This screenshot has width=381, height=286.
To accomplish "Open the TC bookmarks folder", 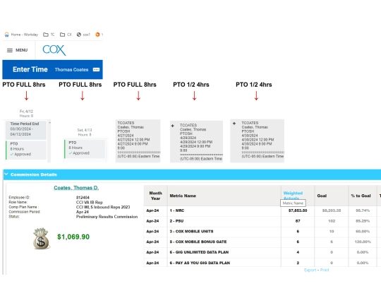I will [49, 35].
